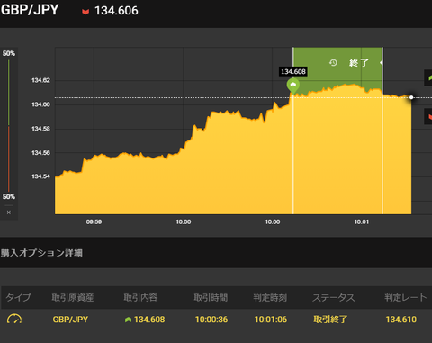
Task: Click the green up arrow beside 134.608 in table
Action: (x=128, y=320)
